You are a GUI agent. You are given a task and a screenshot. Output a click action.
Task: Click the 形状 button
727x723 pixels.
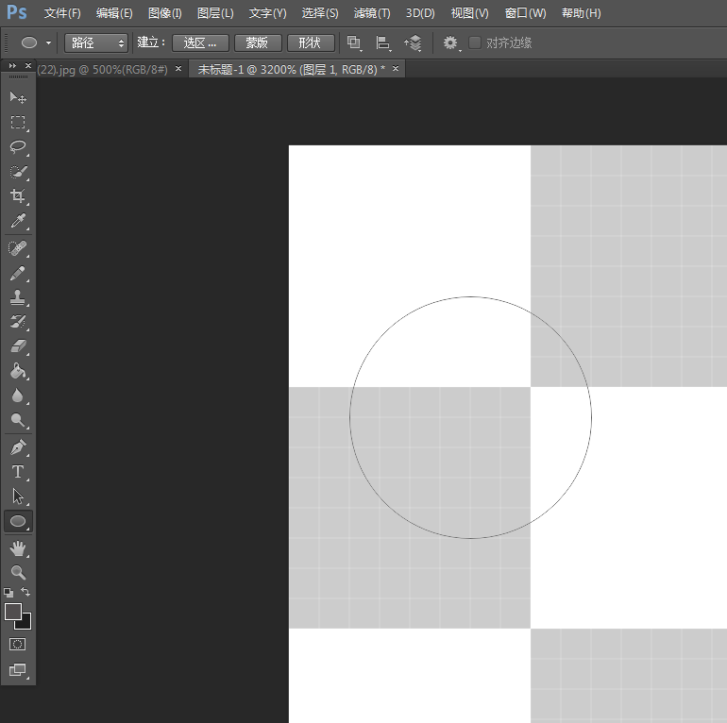311,43
